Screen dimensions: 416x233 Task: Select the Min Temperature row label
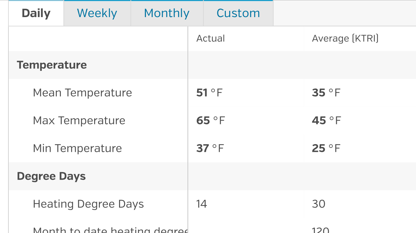pyautogui.click(x=77, y=148)
